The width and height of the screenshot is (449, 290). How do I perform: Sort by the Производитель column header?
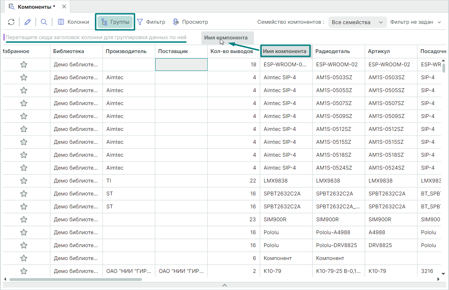tap(126, 51)
